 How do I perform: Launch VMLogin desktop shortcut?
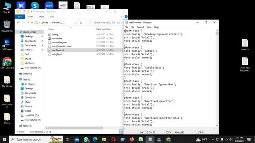7,44
